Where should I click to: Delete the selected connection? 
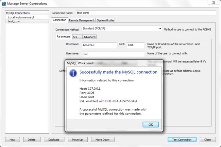click(x=32, y=140)
